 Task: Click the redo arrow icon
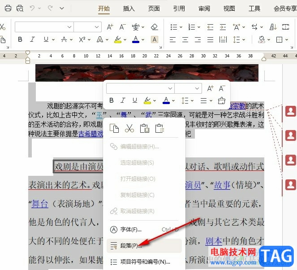50,8
